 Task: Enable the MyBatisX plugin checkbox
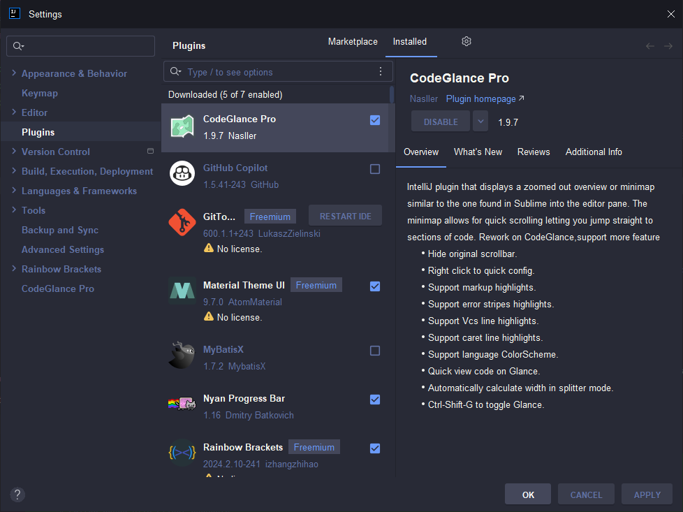[x=374, y=351]
